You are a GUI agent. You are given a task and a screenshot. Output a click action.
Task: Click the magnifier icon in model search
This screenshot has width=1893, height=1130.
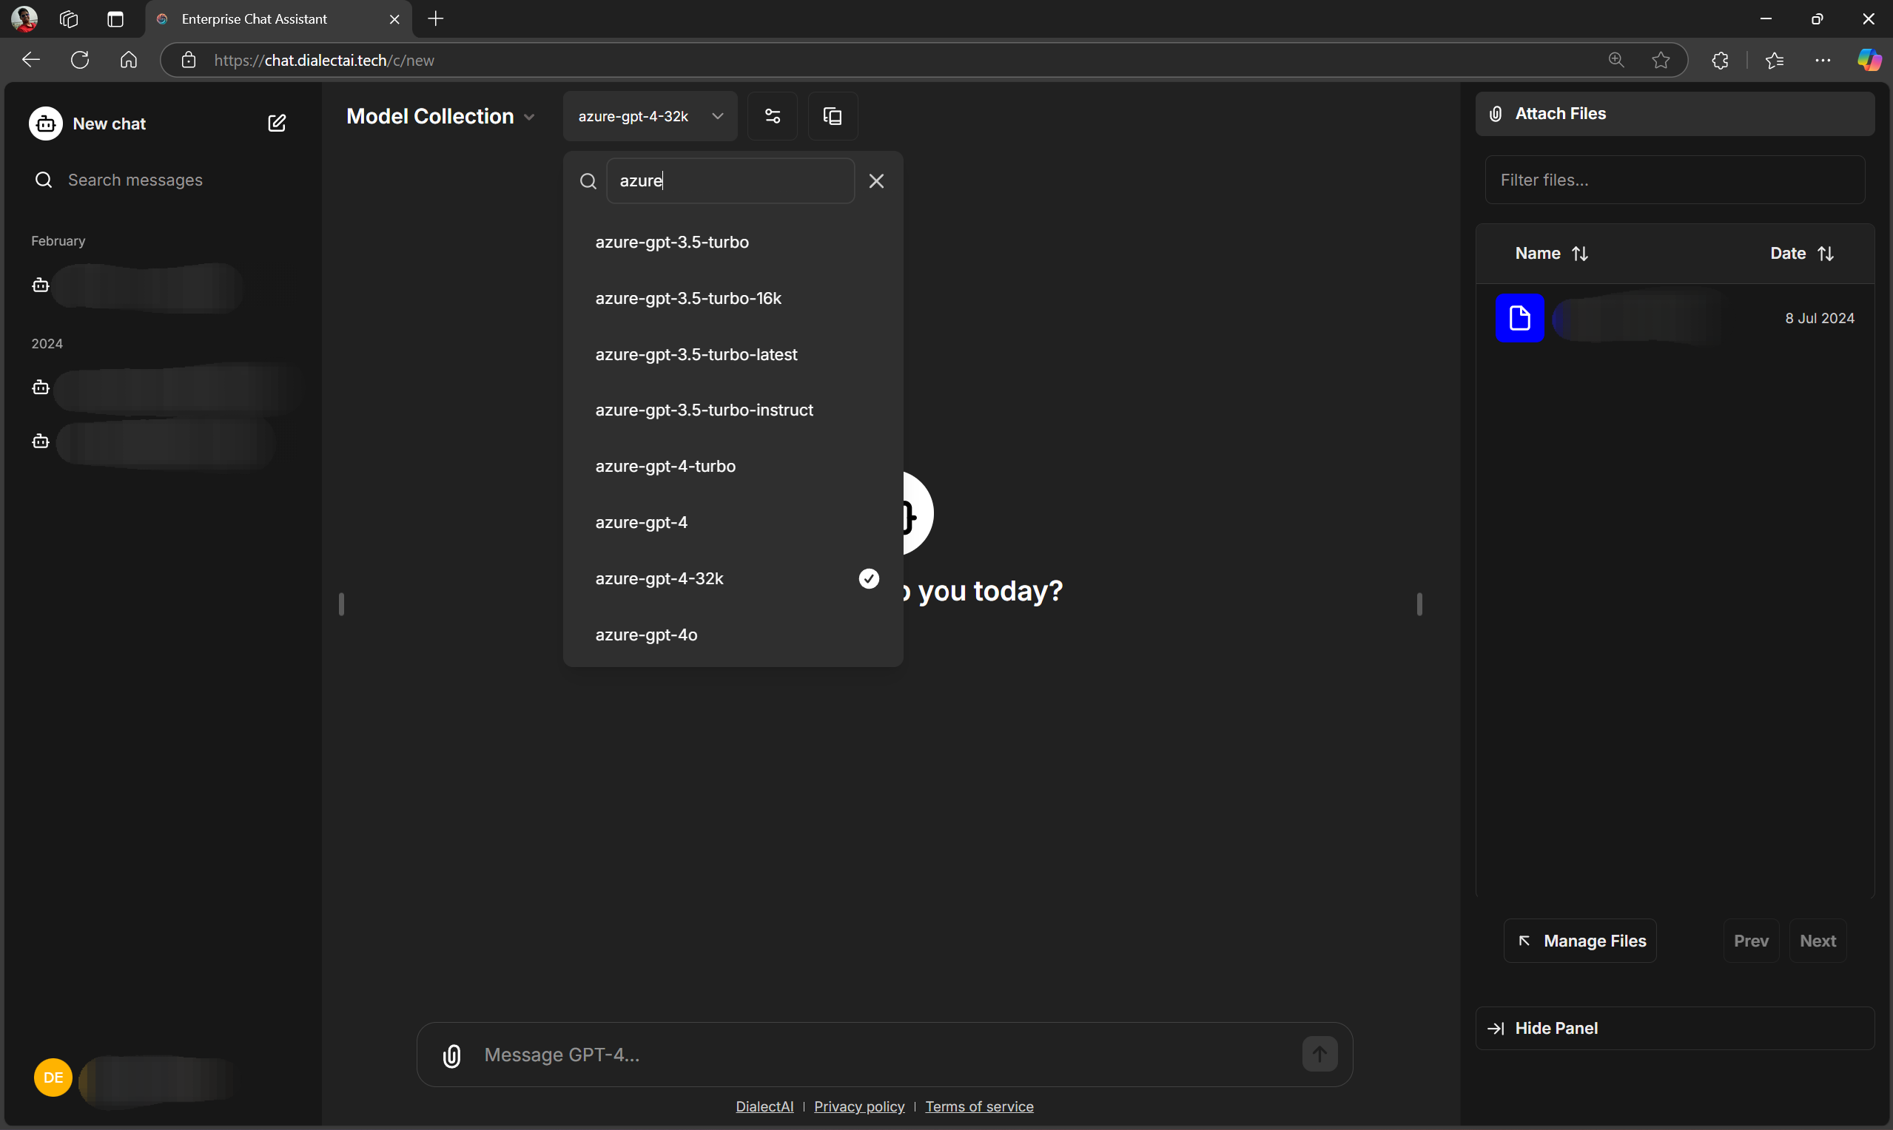(x=588, y=181)
